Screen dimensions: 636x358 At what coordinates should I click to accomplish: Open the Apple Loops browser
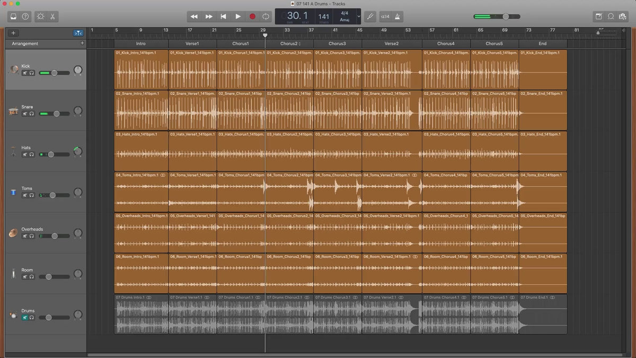click(611, 16)
